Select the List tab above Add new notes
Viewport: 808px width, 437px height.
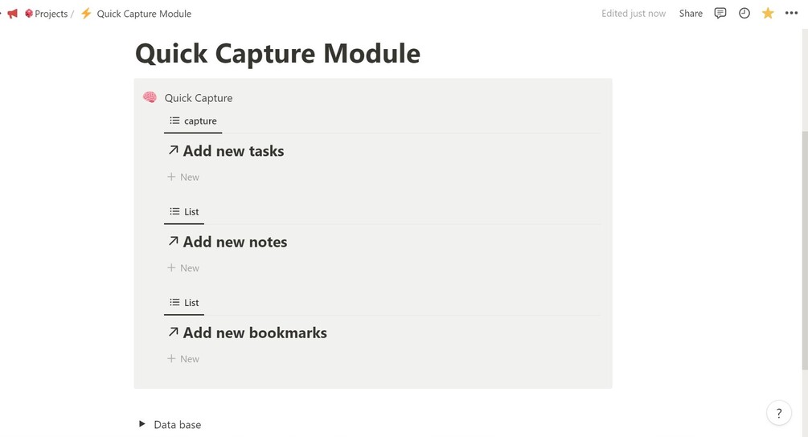point(184,212)
